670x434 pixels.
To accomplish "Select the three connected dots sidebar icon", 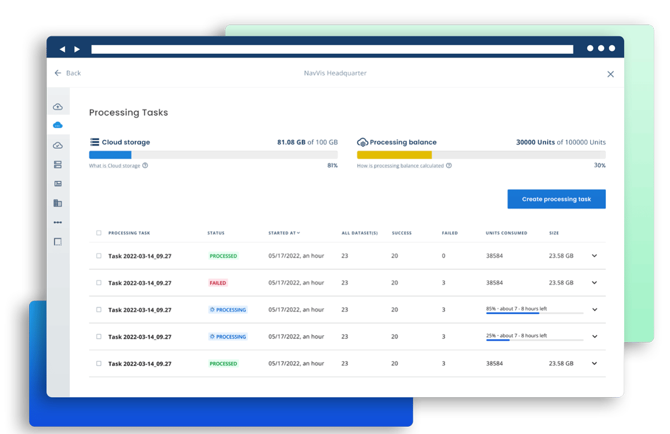I will tap(58, 222).
